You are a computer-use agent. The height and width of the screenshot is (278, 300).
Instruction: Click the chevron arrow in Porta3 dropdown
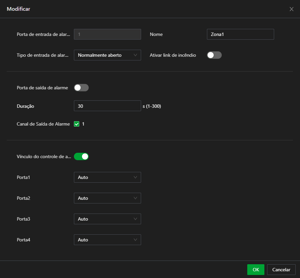135,219
